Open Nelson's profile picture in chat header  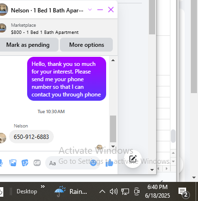[3, 10]
